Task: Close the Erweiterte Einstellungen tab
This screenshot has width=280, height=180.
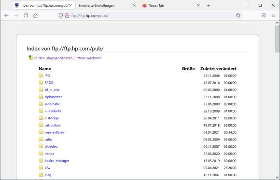Action: point(135,5)
